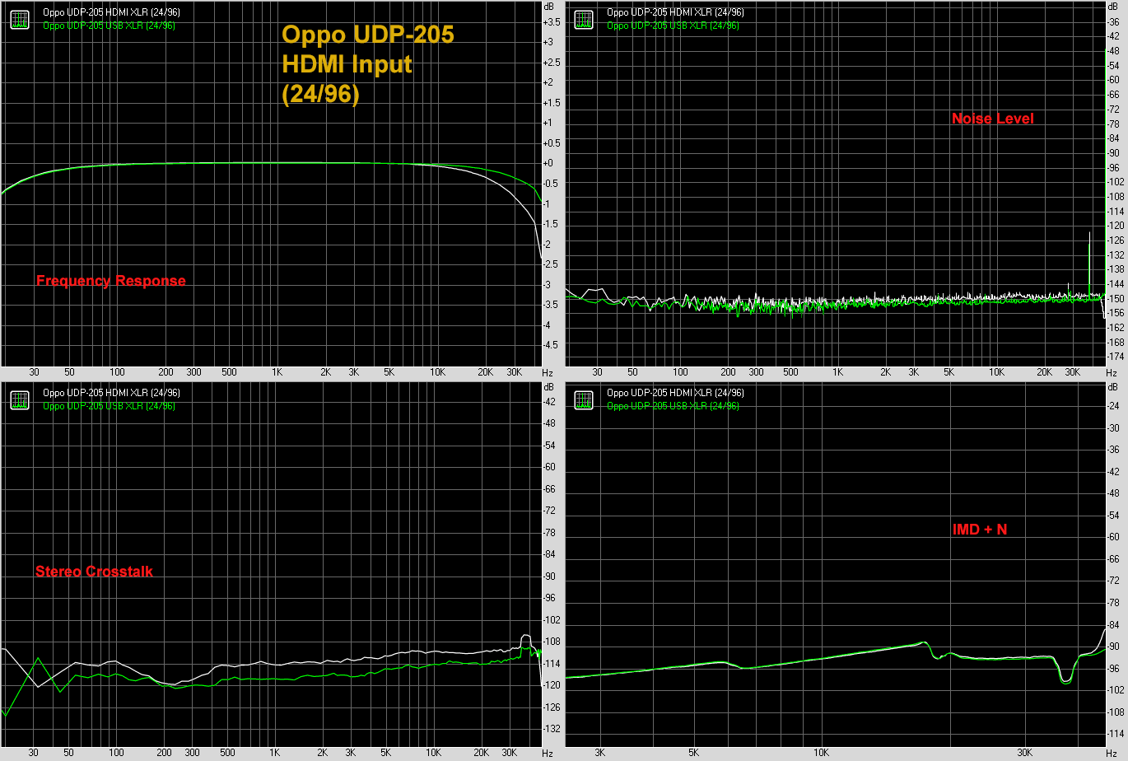The height and width of the screenshot is (761, 1128).
Task: Click 5K on the Stereo Crosstalk frequency axis
Action: tap(385, 753)
